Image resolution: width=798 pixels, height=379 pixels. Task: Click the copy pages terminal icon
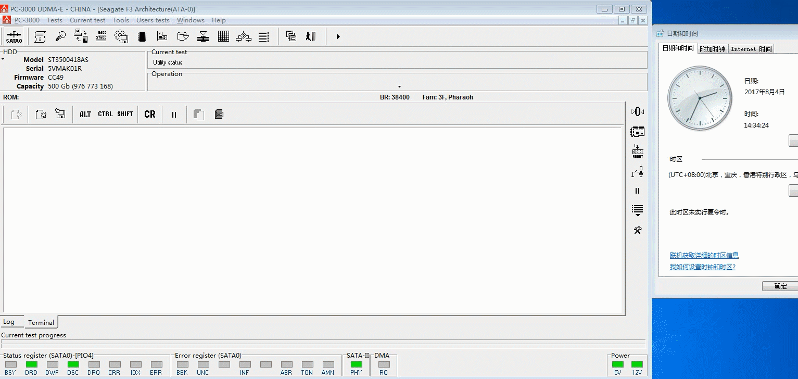199,114
